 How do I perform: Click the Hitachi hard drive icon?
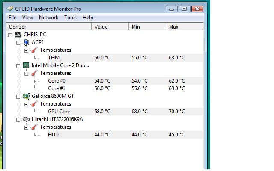point(26,119)
